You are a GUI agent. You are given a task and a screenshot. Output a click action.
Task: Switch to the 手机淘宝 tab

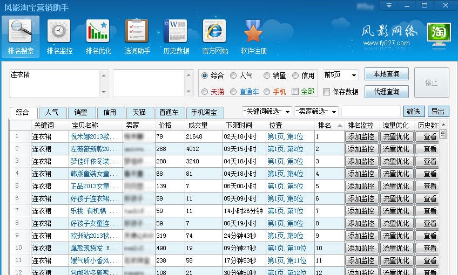point(204,113)
